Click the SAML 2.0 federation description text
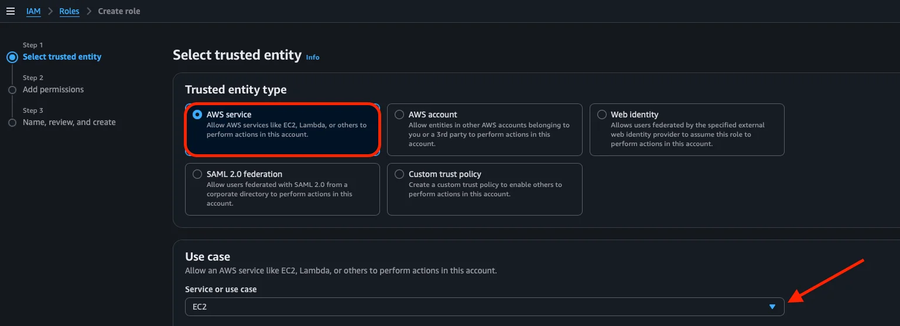 (280, 194)
